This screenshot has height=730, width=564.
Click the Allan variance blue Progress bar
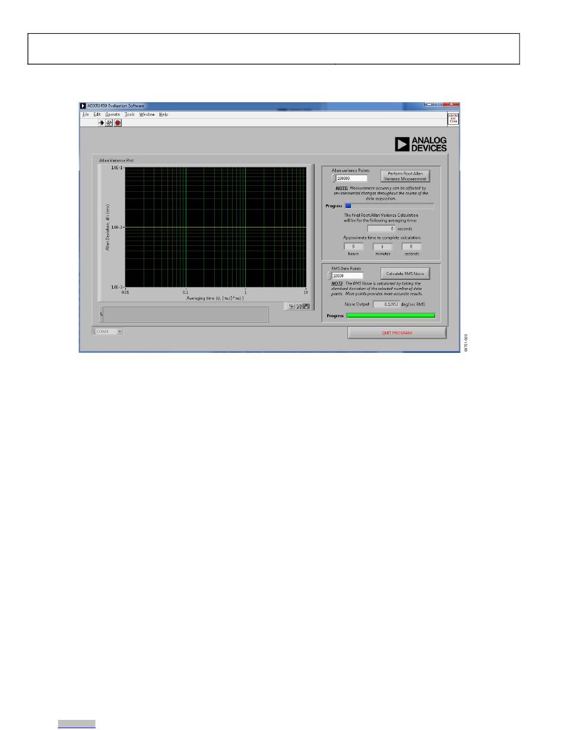coord(389,206)
